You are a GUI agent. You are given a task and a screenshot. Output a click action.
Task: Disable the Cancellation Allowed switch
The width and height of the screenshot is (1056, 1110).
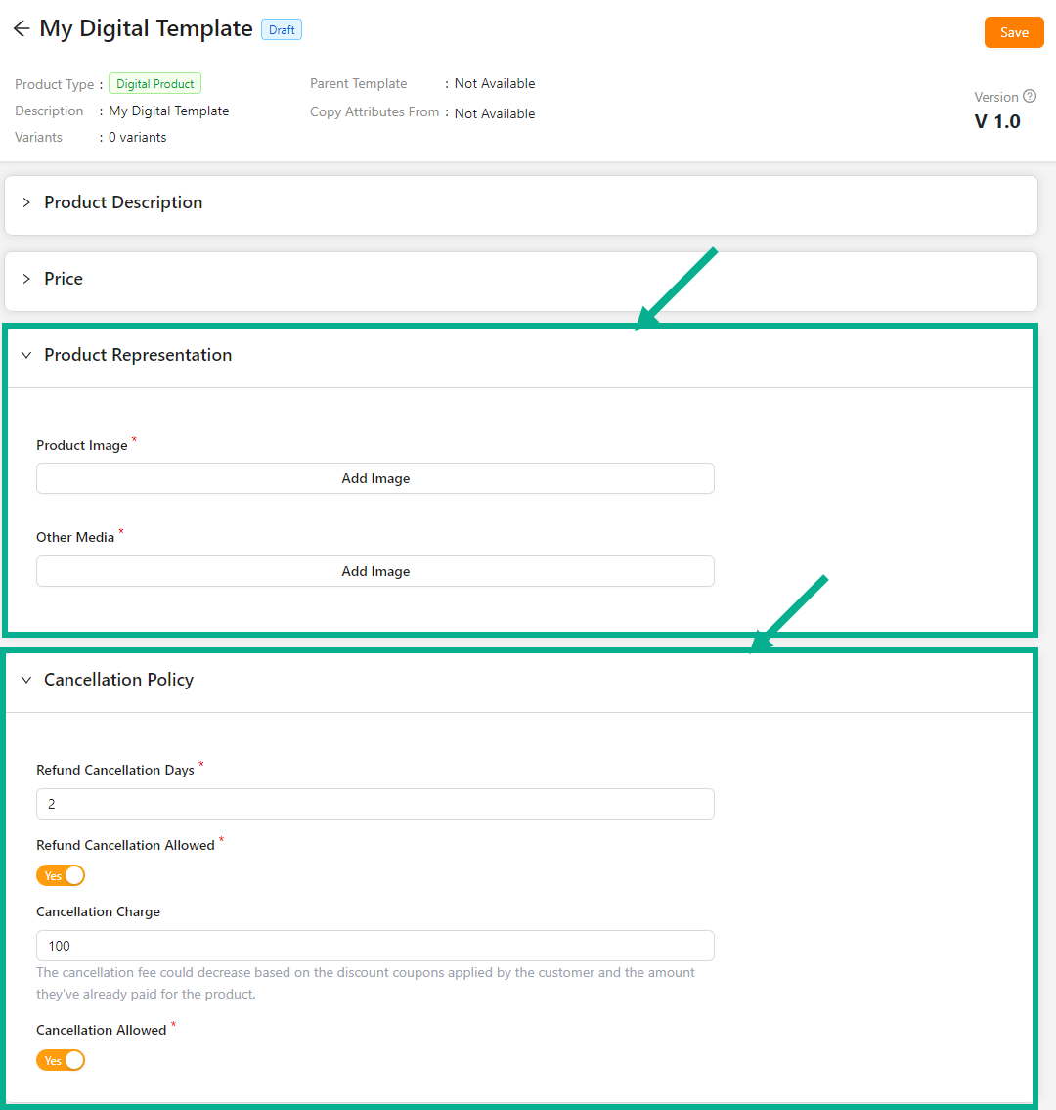point(61,1060)
